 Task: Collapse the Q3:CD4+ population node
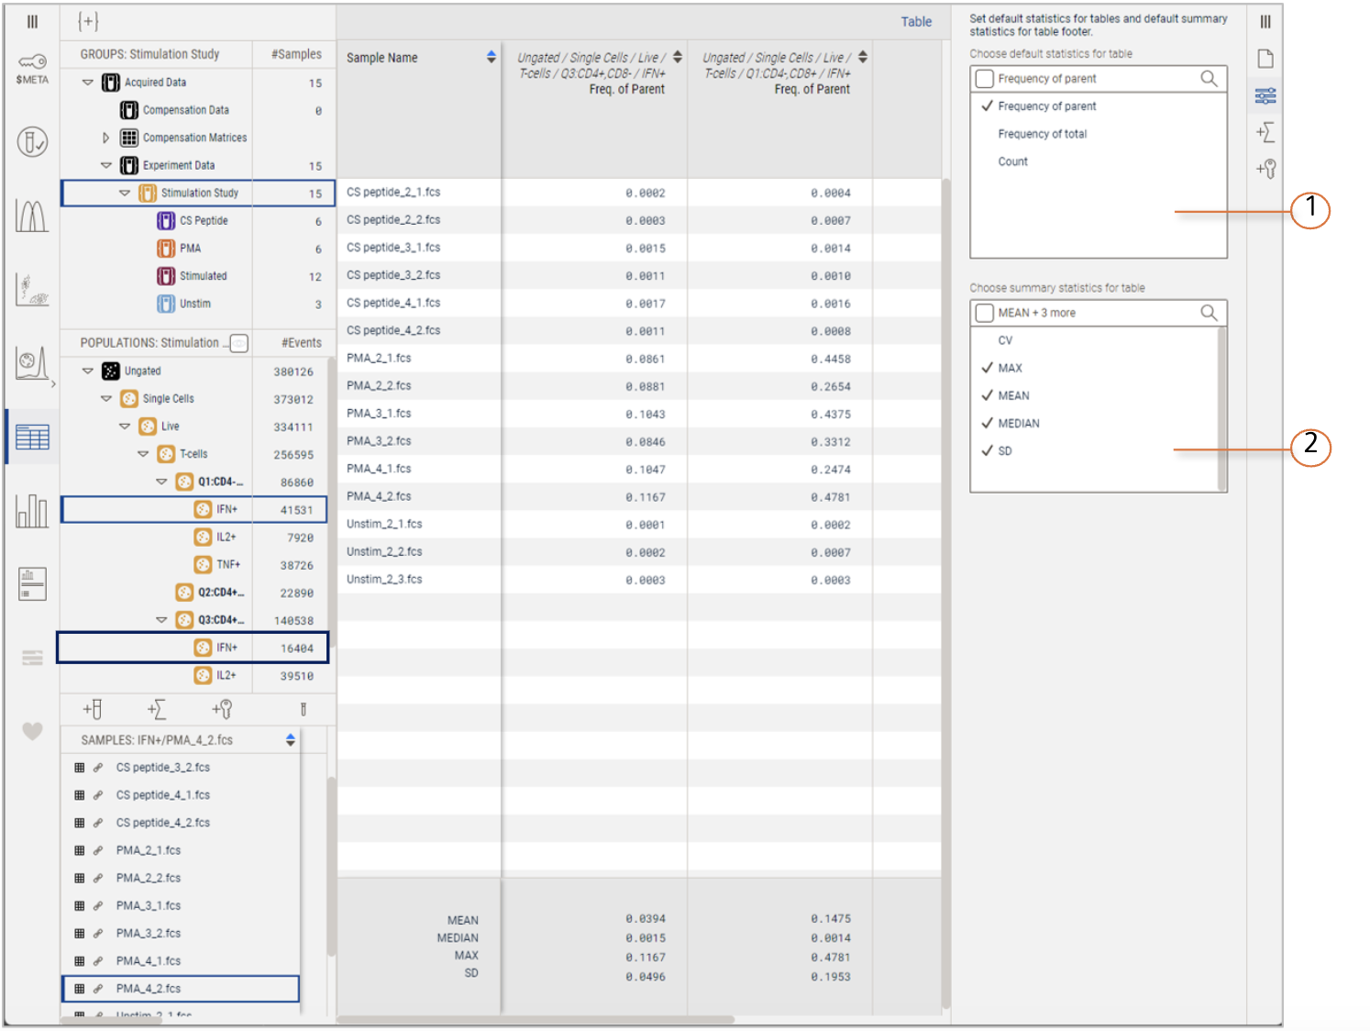click(x=161, y=620)
